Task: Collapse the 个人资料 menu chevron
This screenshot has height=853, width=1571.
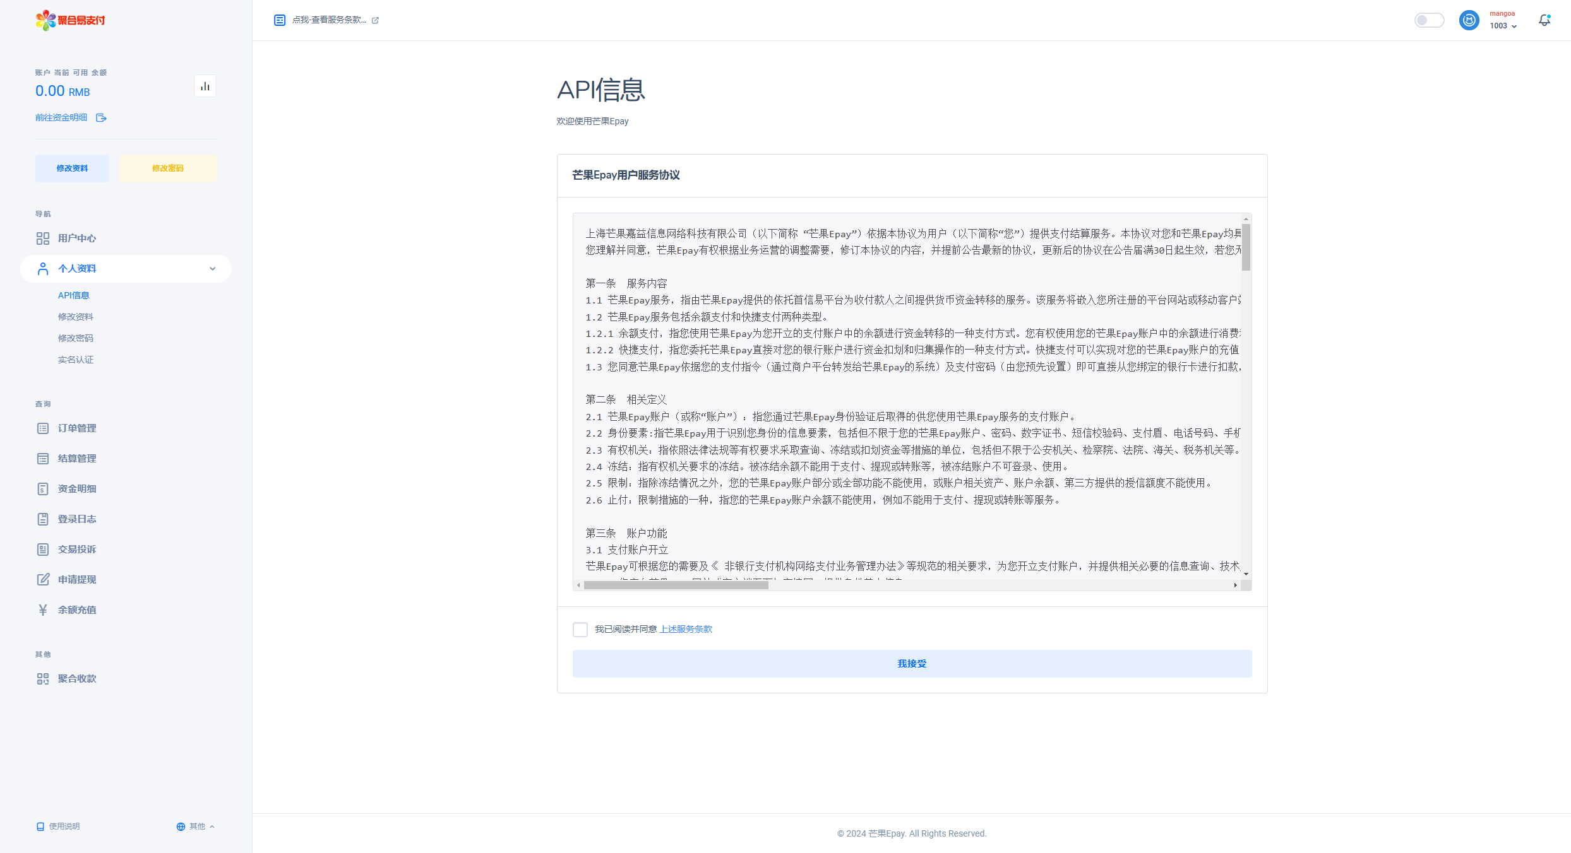Action: [213, 269]
